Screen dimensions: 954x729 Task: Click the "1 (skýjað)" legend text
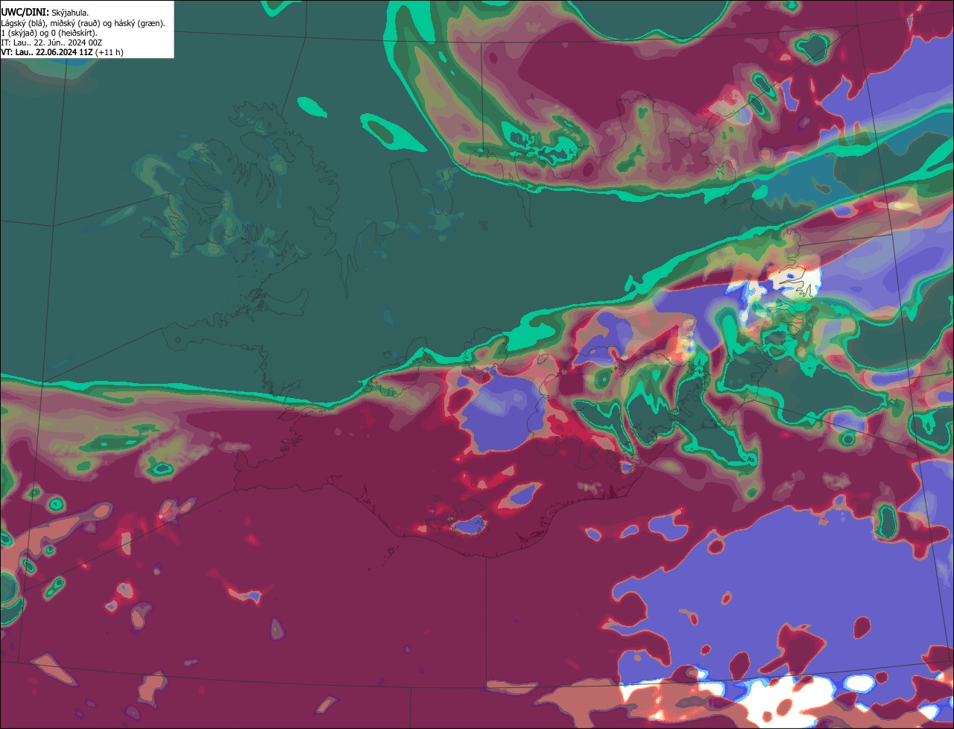coord(19,34)
